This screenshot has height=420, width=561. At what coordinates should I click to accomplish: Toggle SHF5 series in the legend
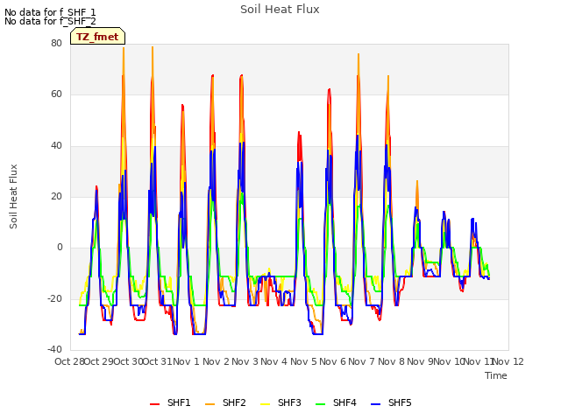click(x=392, y=402)
